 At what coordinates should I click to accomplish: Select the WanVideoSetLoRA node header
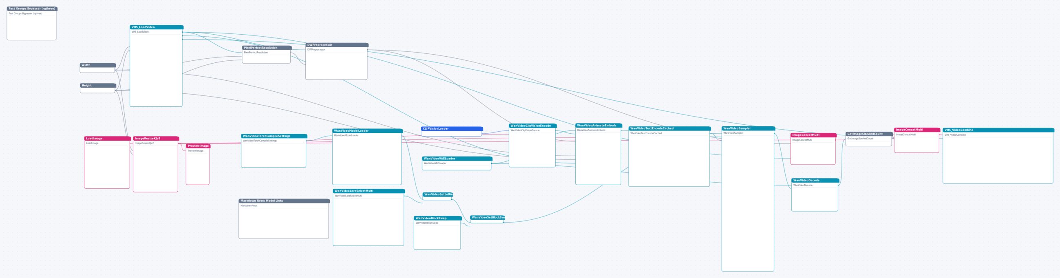click(438, 194)
